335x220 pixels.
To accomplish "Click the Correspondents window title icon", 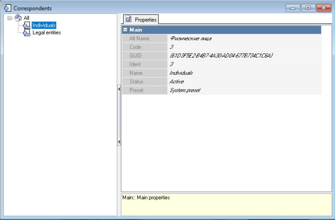I will coord(8,8).
